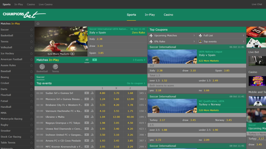266x149 pixels.
Task: View stats icon for Morocco Srl match
Action: [x=92, y=99]
